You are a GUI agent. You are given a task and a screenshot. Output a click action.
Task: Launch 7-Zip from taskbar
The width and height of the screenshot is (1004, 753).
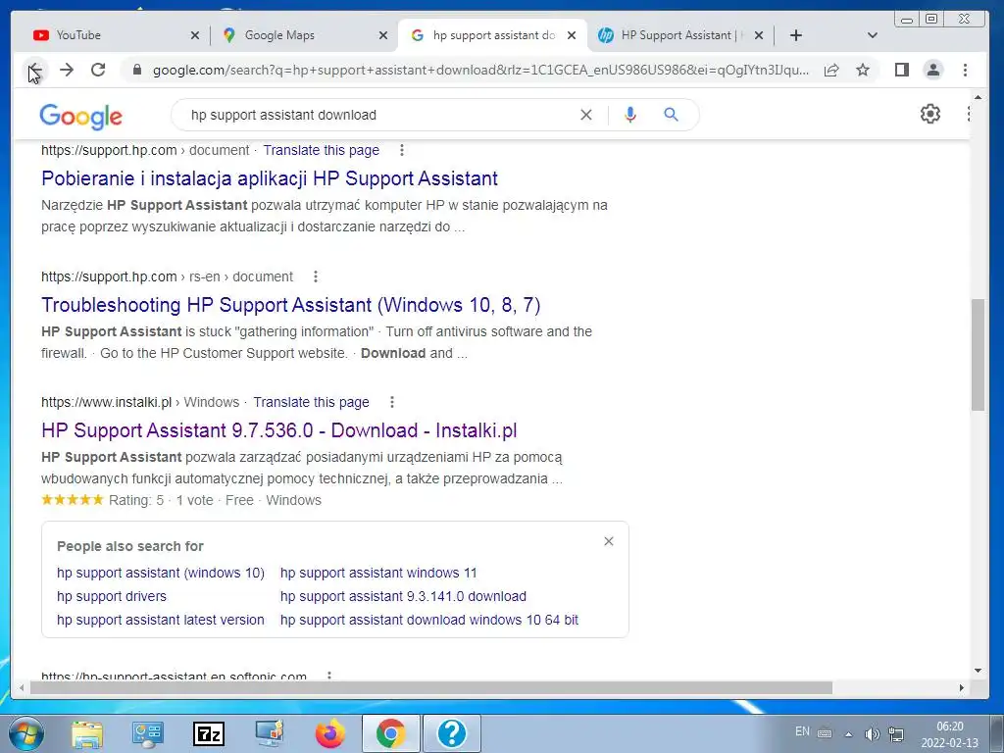(x=209, y=733)
